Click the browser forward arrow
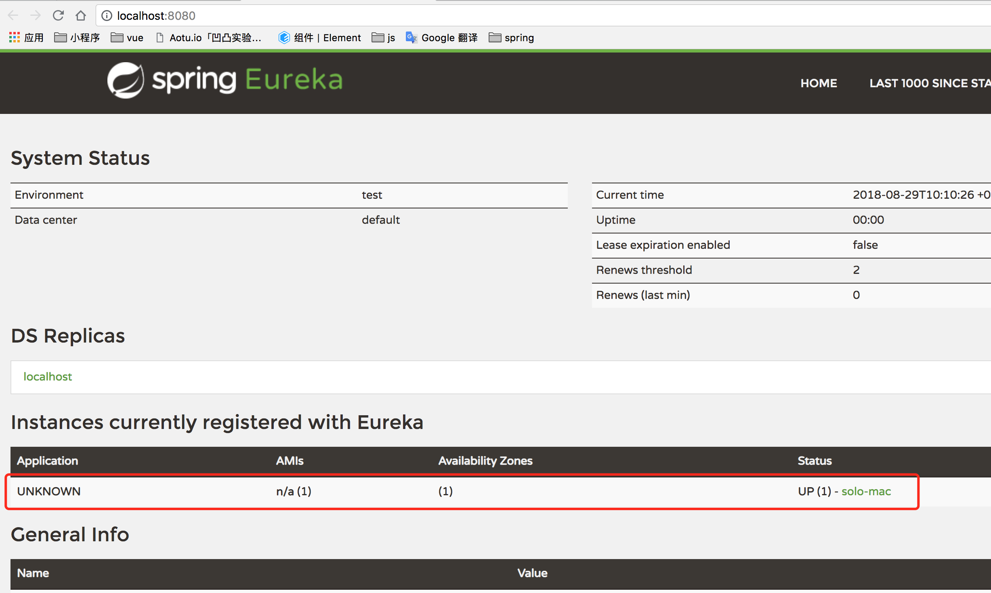Image resolution: width=991 pixels, height=593 pixels. tap(36, 16)
